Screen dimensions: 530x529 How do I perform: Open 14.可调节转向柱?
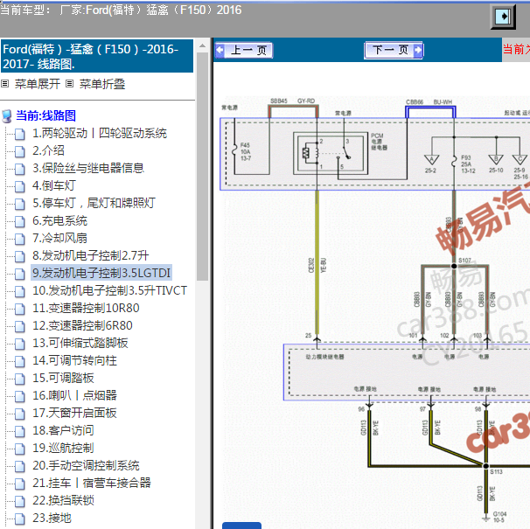[x=74, y=360]
